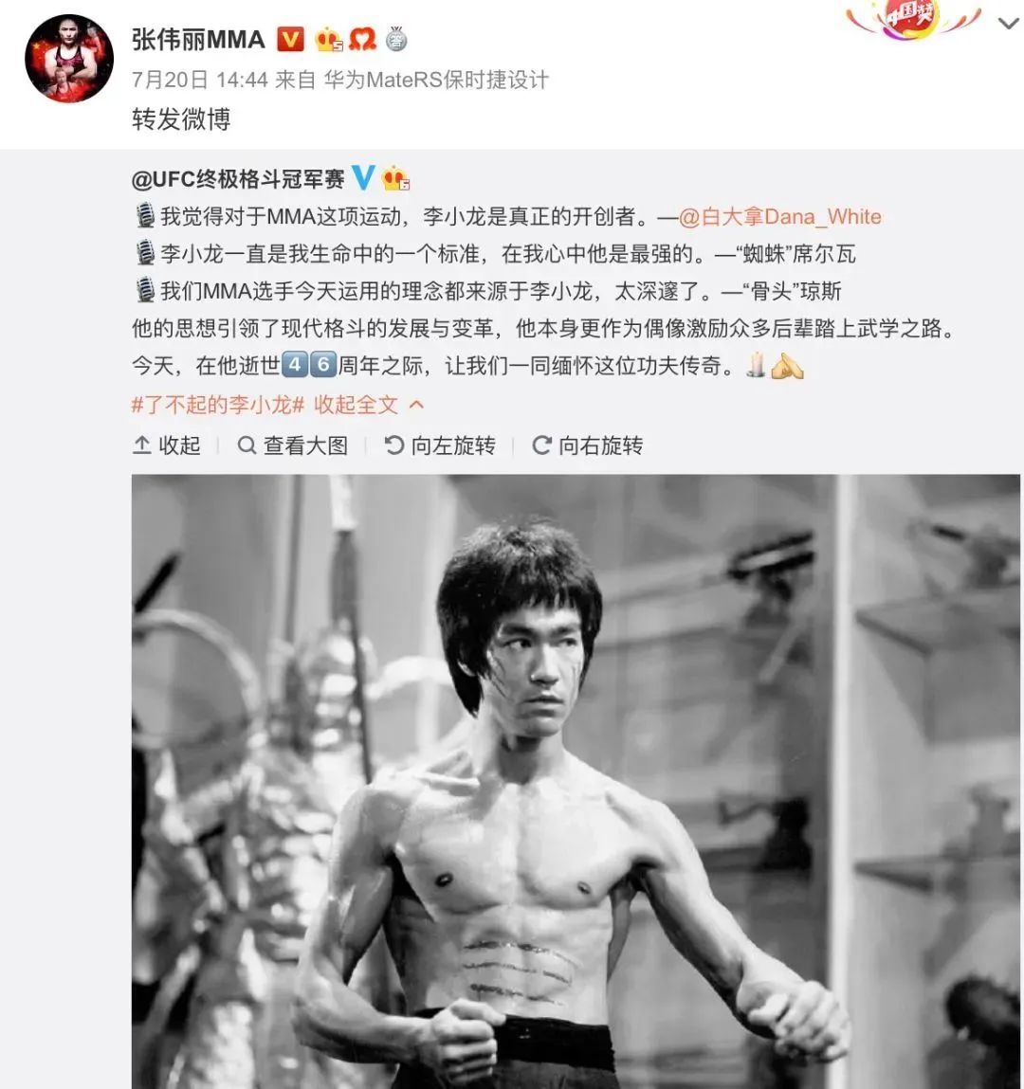Open @白大拿Dana_White mention link
Screen dimensions: 1024x1089
coord(780,217)
